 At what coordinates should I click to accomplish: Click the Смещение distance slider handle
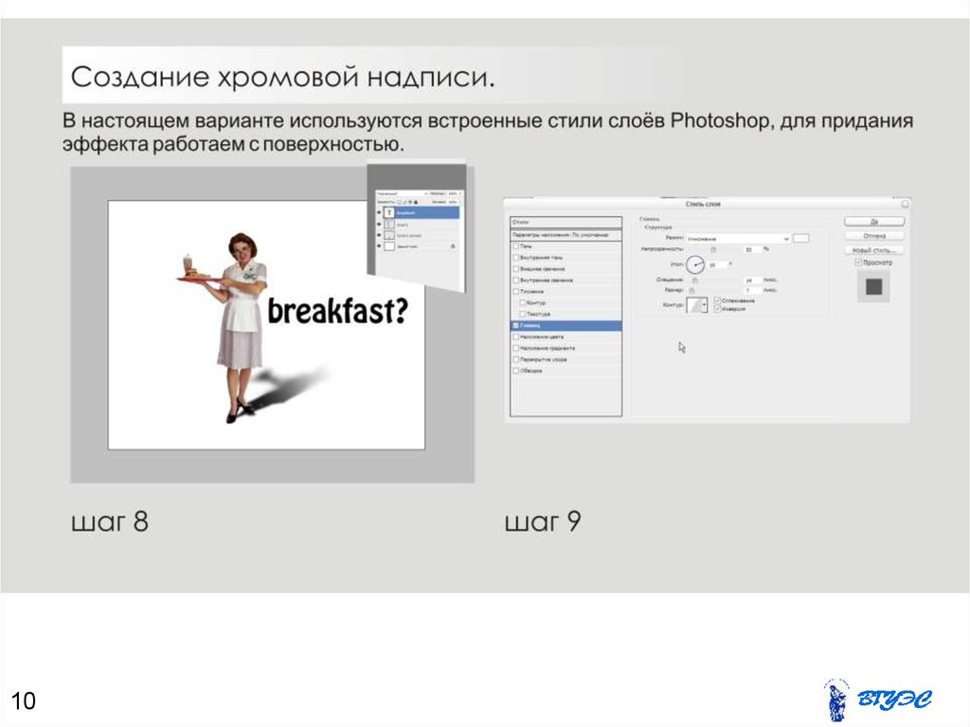[x=695, y=281]
